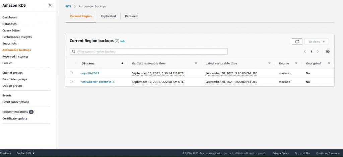The height and width of the screenshot is (157, 343).
Task: Open Databases in the sidebar
Action: (x=9, y=24)
